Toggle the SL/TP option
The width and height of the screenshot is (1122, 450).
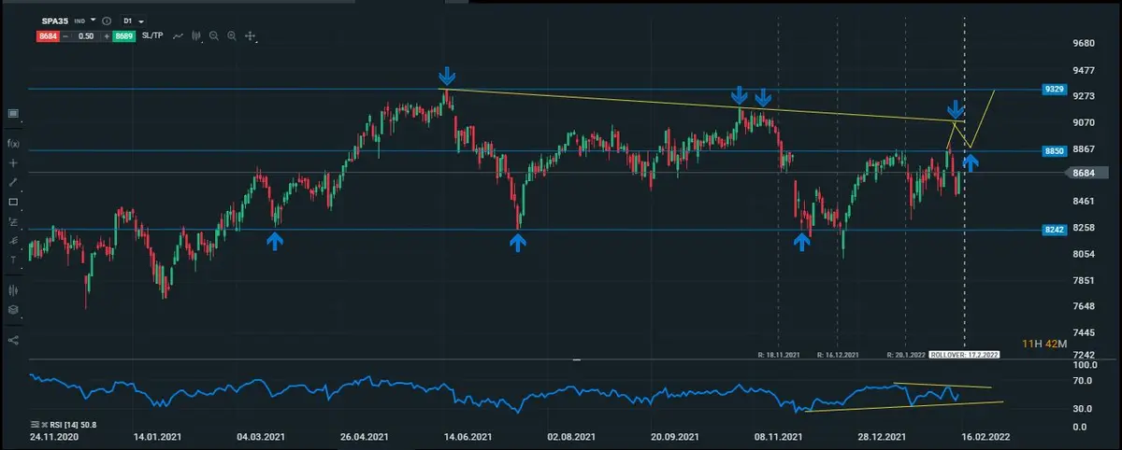[x=153, y=35]
